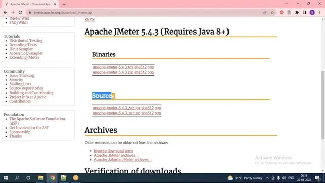Image resolution: width=325 pixels, height=183 pixels.
Task: Open the volume control in tray
Action: (284, 178)
